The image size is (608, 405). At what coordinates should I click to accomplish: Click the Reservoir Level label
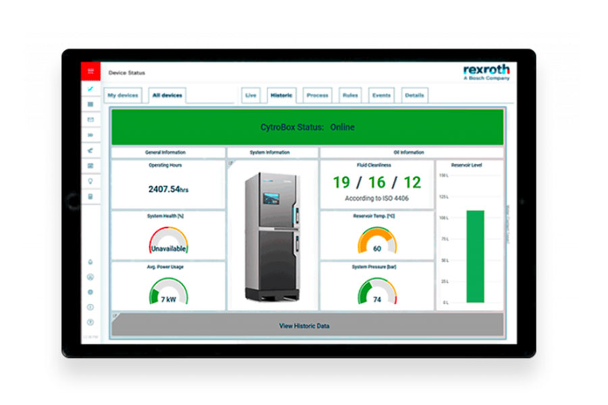(466, 165)
